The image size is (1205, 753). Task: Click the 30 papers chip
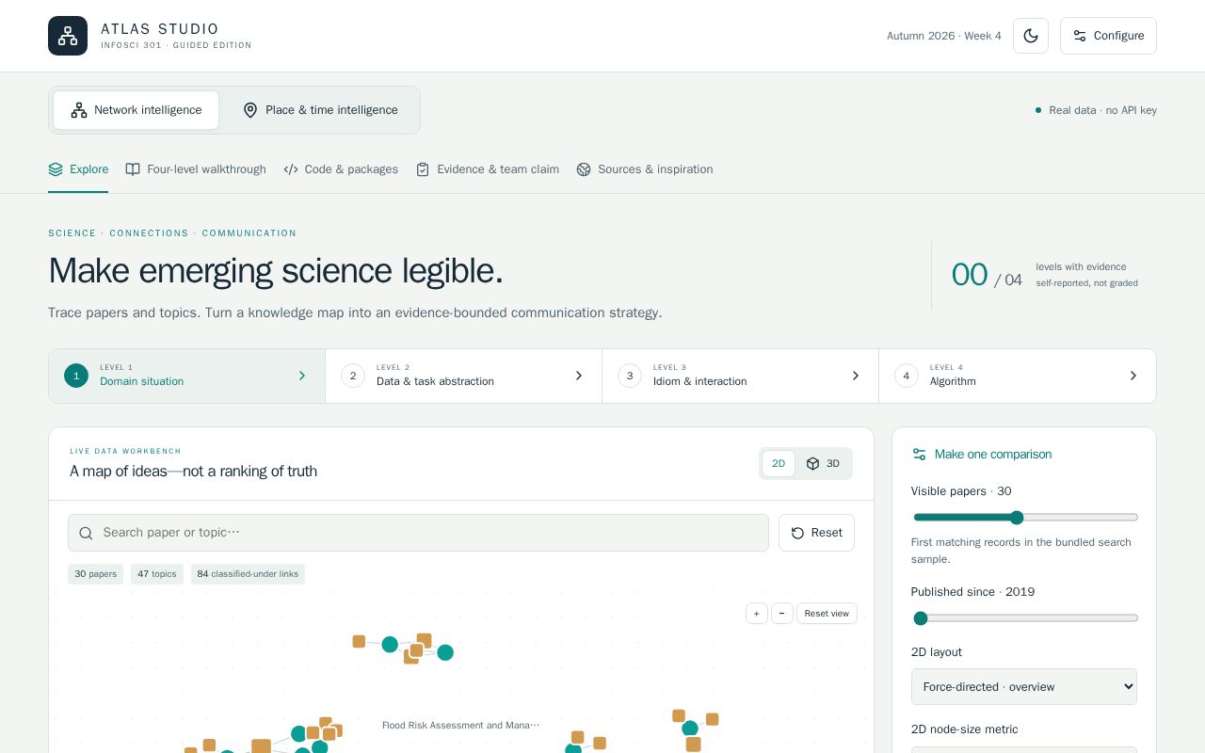(x=95, y=574)
